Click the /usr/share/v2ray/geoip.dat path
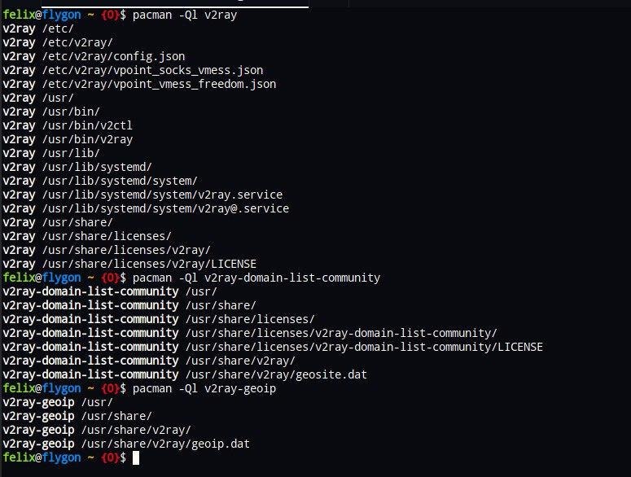 [165, 444]
